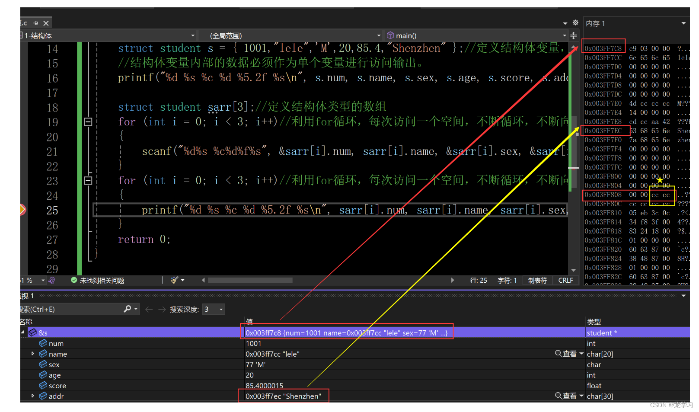The height and width of the screenshot is (412, 699).
Task: Click the watch search magnifier icon
Action: click(x=128, y=309)
